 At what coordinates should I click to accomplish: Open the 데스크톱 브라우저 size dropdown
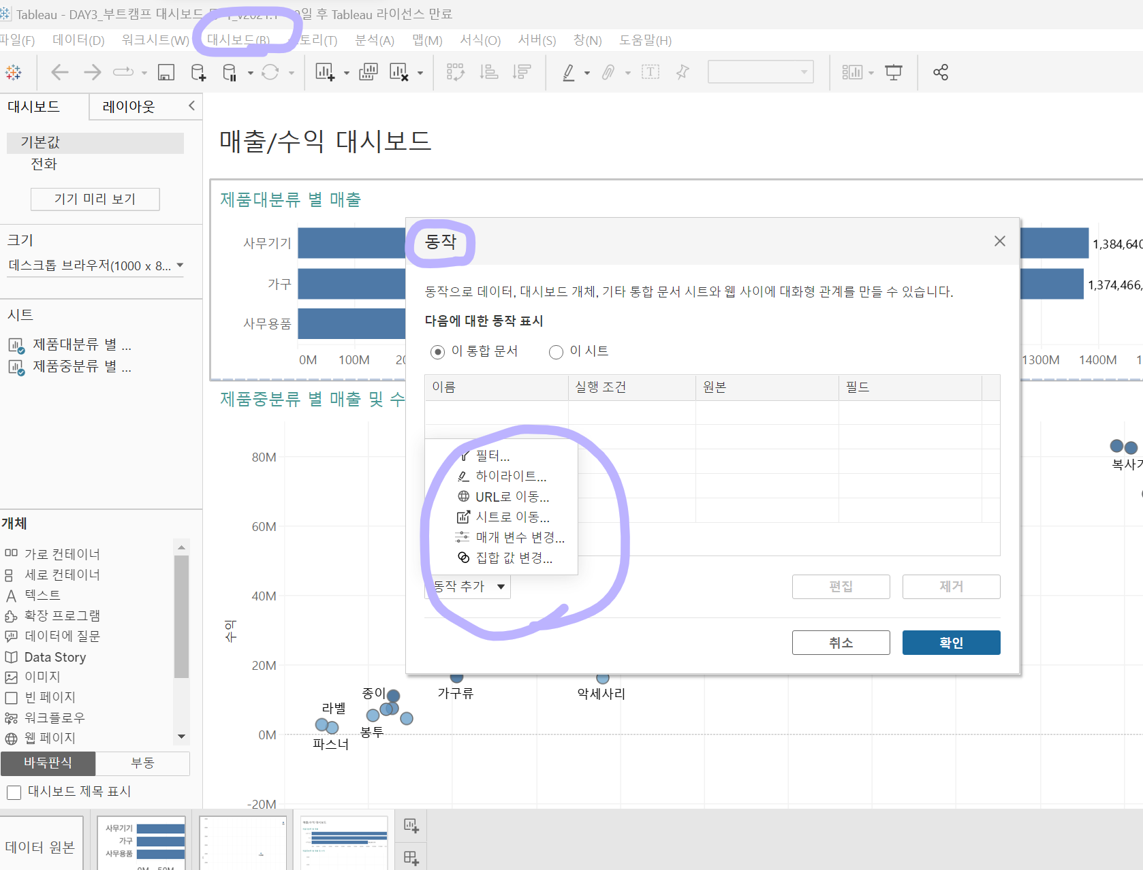pyautogui.click(x=95, y=265)
